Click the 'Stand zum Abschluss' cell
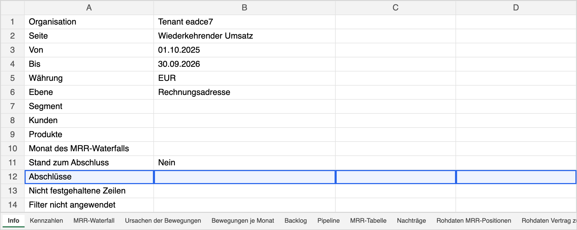 [x=89, y=162]
